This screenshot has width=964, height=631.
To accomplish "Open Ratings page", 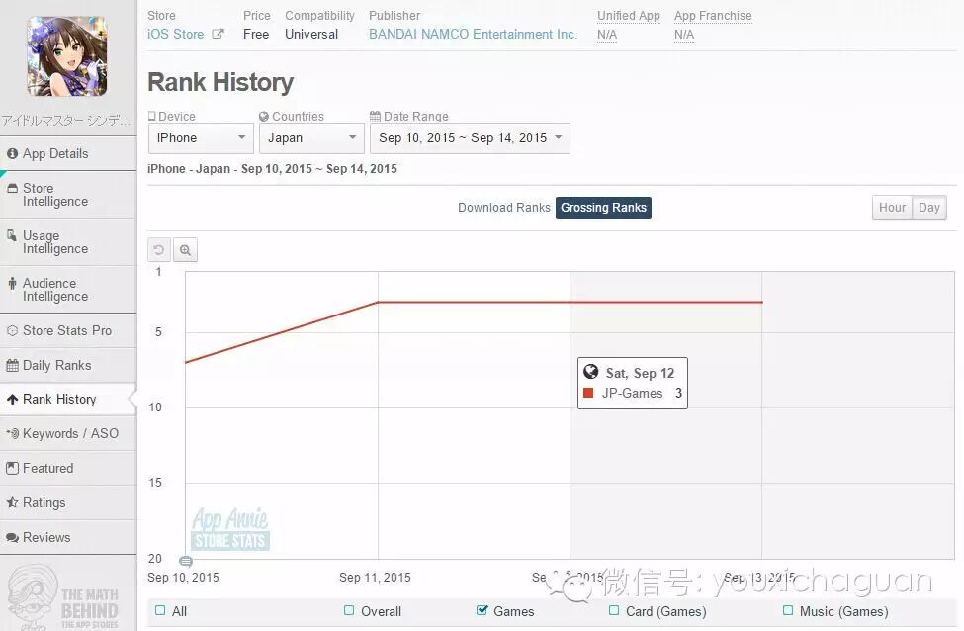I will tap(68, 502).
